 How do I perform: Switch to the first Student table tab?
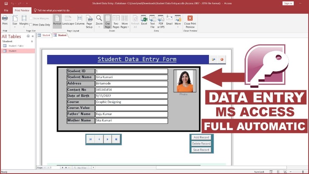coord(44,35)
